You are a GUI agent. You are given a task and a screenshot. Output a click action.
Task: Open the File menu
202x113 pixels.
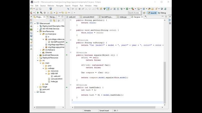[x=32, y=6]
